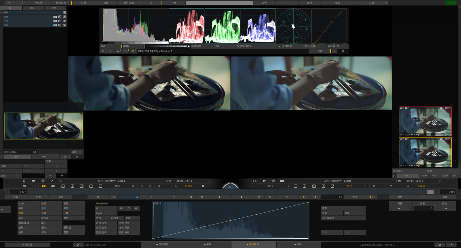The width and height of the screenshot is (461, 248).
Task: Toggle the 示波器 scopes button
Action: pyautogui.click(x=38, y=3)
